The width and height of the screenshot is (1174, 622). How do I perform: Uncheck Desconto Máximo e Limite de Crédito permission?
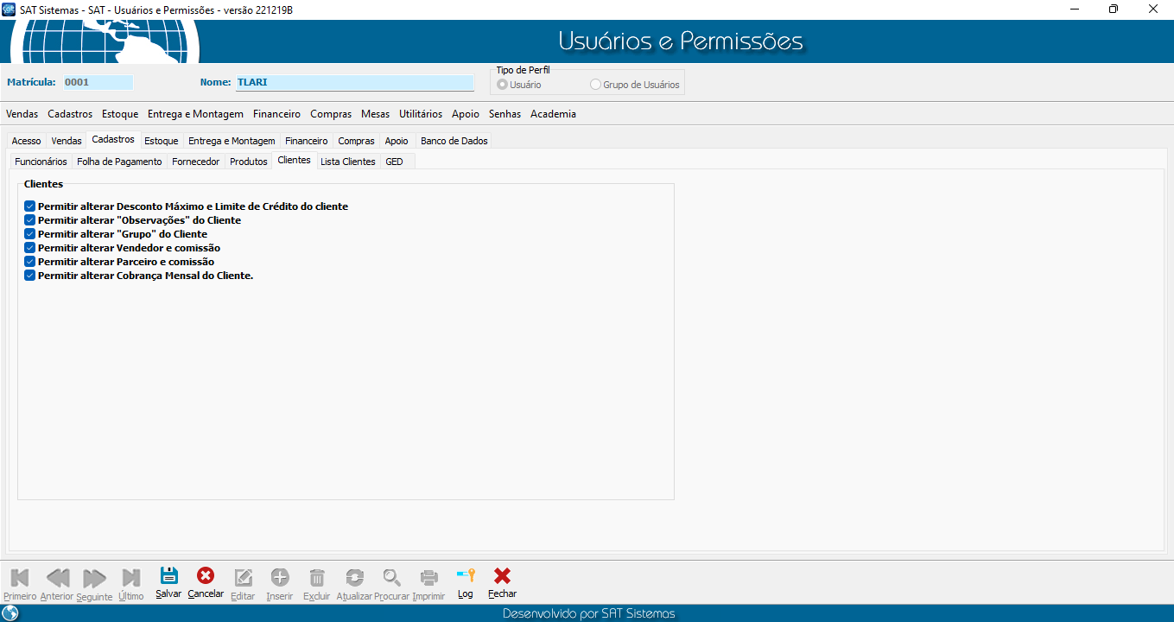30,206
